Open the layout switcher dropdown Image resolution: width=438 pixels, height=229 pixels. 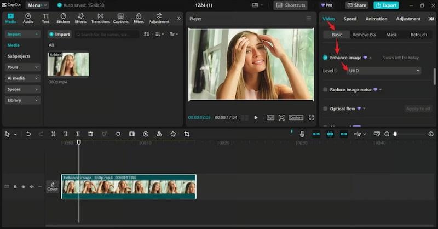(x=257, y=5)
